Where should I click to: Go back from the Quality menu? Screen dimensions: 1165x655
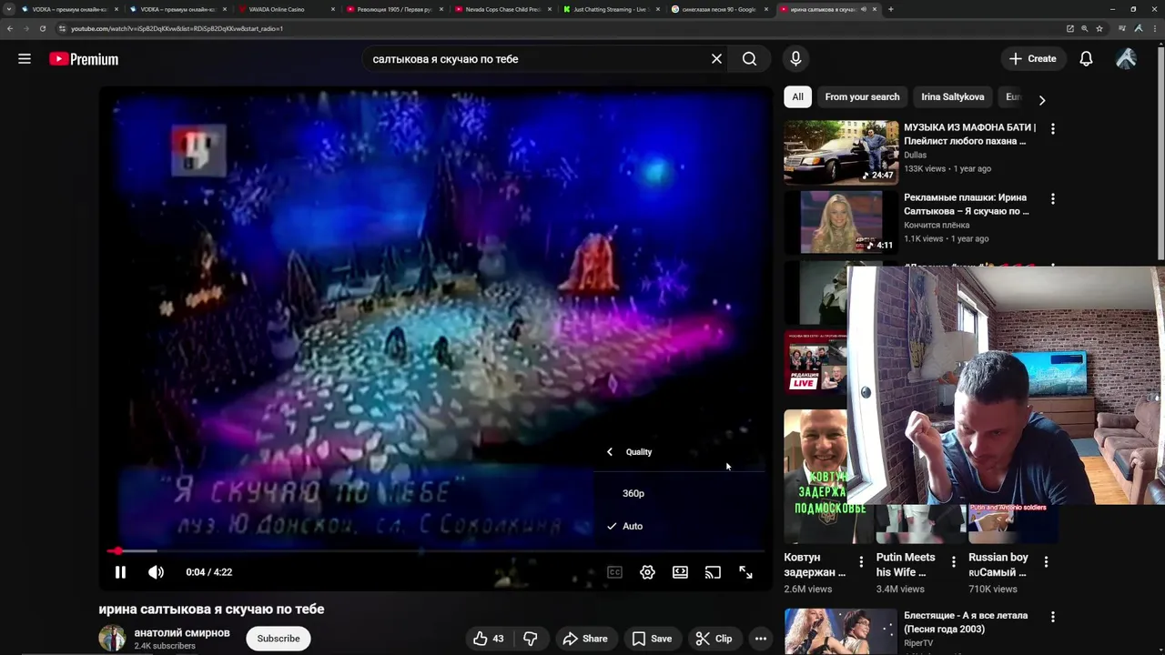click(610, 452)
